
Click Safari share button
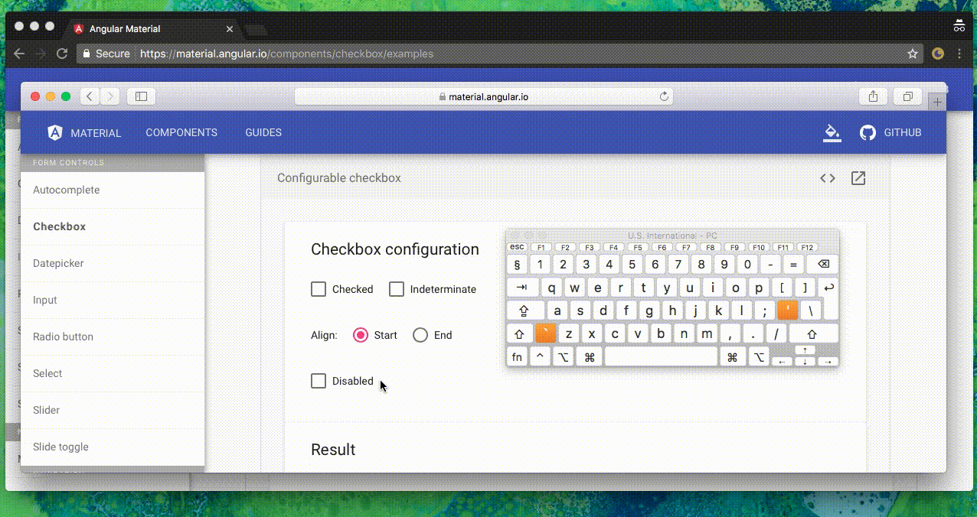click(x=873, y=96)
